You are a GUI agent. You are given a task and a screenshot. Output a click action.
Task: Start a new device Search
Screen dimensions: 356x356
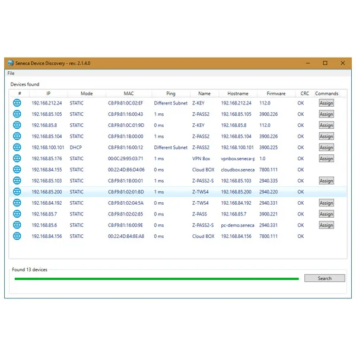click(325, 278)
